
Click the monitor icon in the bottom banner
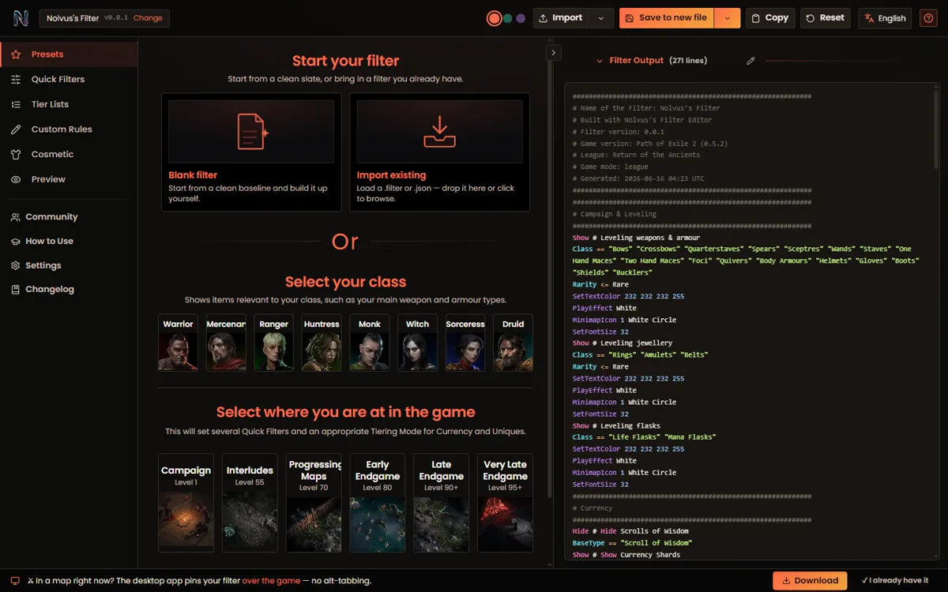(x=15, y=580)
